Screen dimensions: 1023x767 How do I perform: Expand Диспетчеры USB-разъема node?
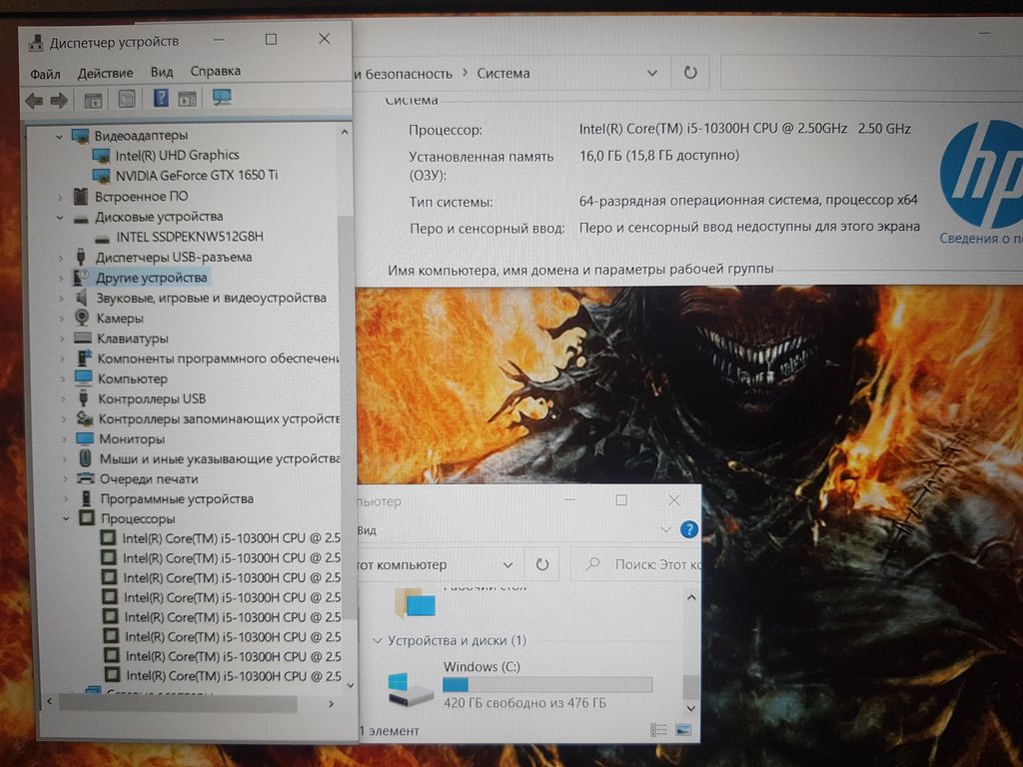61,259
